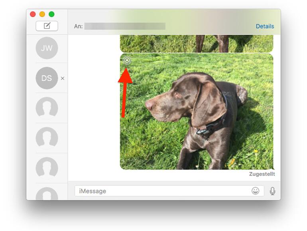307x231 pixels.
Task: Open the partially visible upper photo
Action: [197, 44]
